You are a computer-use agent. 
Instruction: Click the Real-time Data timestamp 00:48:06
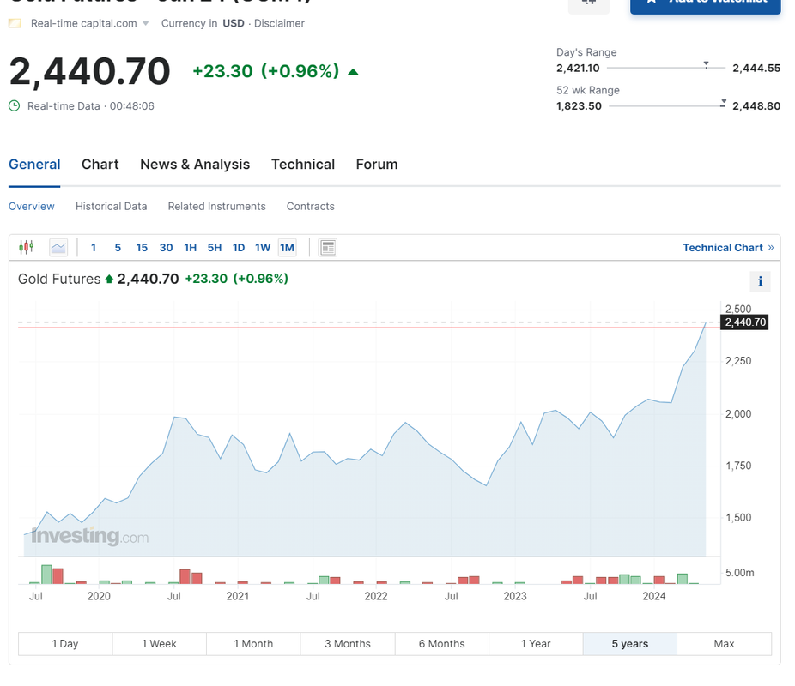pyautogui.click(x=132, y=105)
